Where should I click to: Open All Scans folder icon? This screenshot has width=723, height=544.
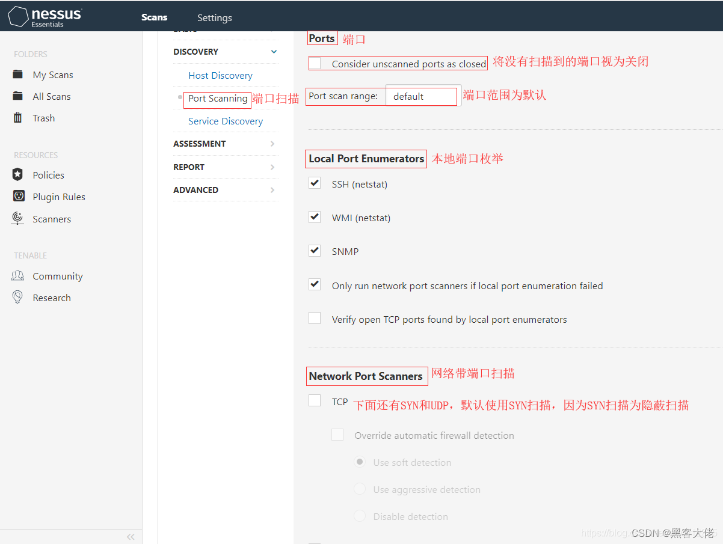click(x=18, y=96)
